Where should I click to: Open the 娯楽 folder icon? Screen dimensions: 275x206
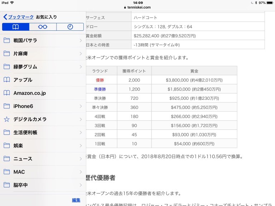pos(6,146)
